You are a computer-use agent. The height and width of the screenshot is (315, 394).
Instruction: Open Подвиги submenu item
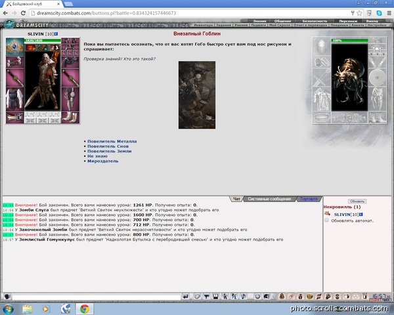(x=259, y=25)
